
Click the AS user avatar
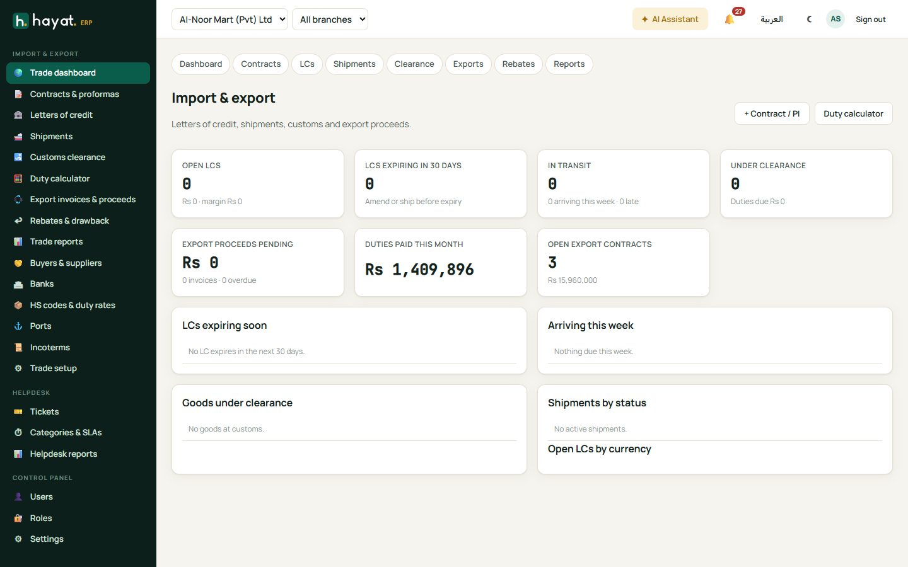(835, 19)
